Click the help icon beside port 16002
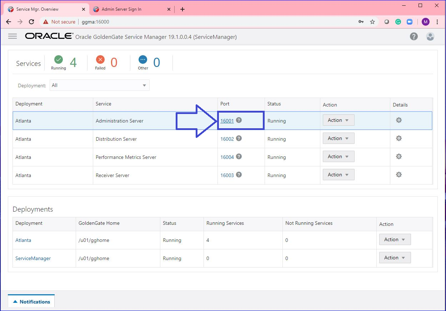The image size is (446, 311). 239,138
